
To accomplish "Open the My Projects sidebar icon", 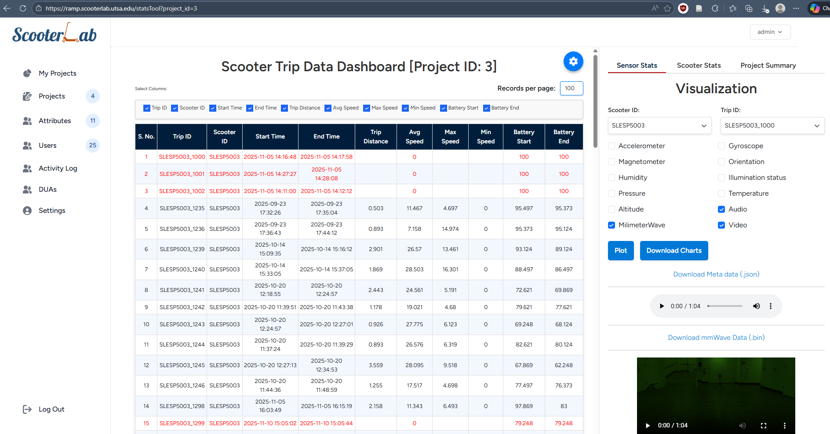I will click(x=27, y=73).
